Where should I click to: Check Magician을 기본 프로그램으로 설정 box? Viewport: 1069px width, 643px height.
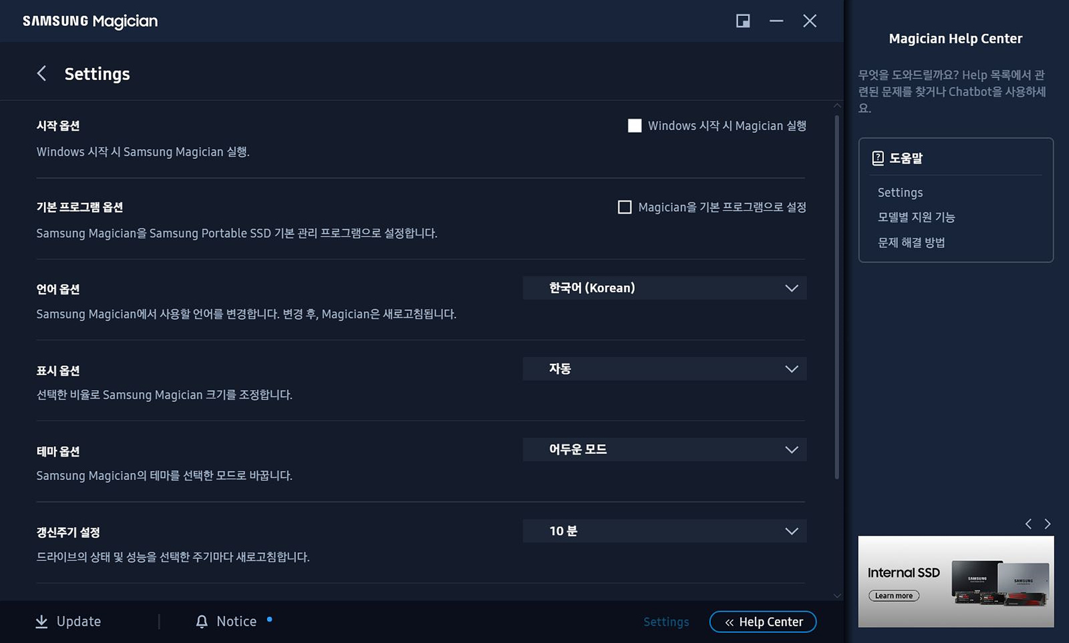coord(625,207)
